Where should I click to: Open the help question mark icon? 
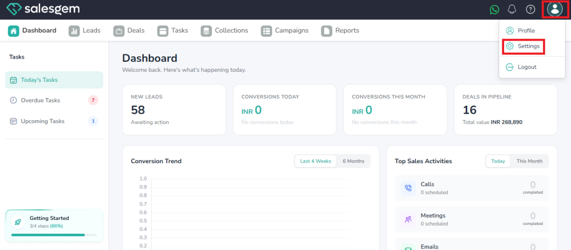[531, 9]
